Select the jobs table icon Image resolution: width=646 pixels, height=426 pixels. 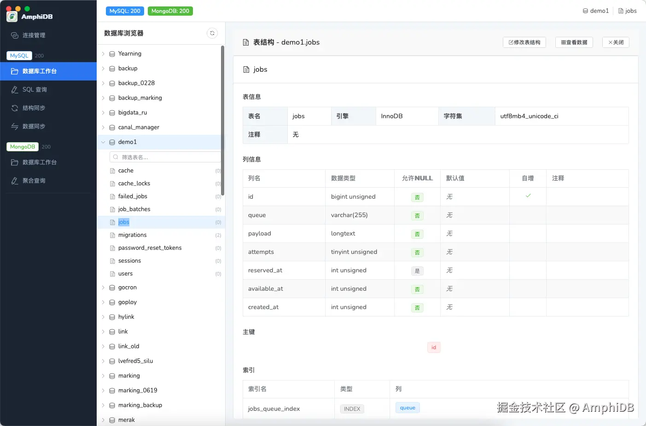point(112,222)
